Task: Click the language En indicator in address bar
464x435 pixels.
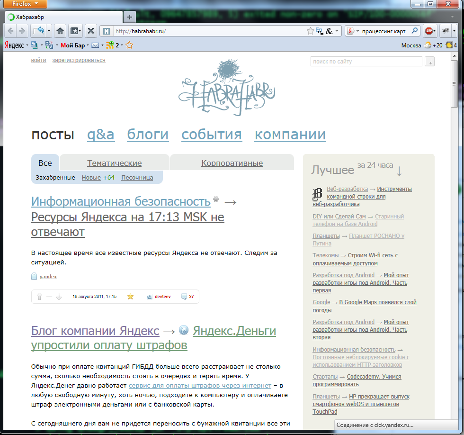Action: coord(319,30)
